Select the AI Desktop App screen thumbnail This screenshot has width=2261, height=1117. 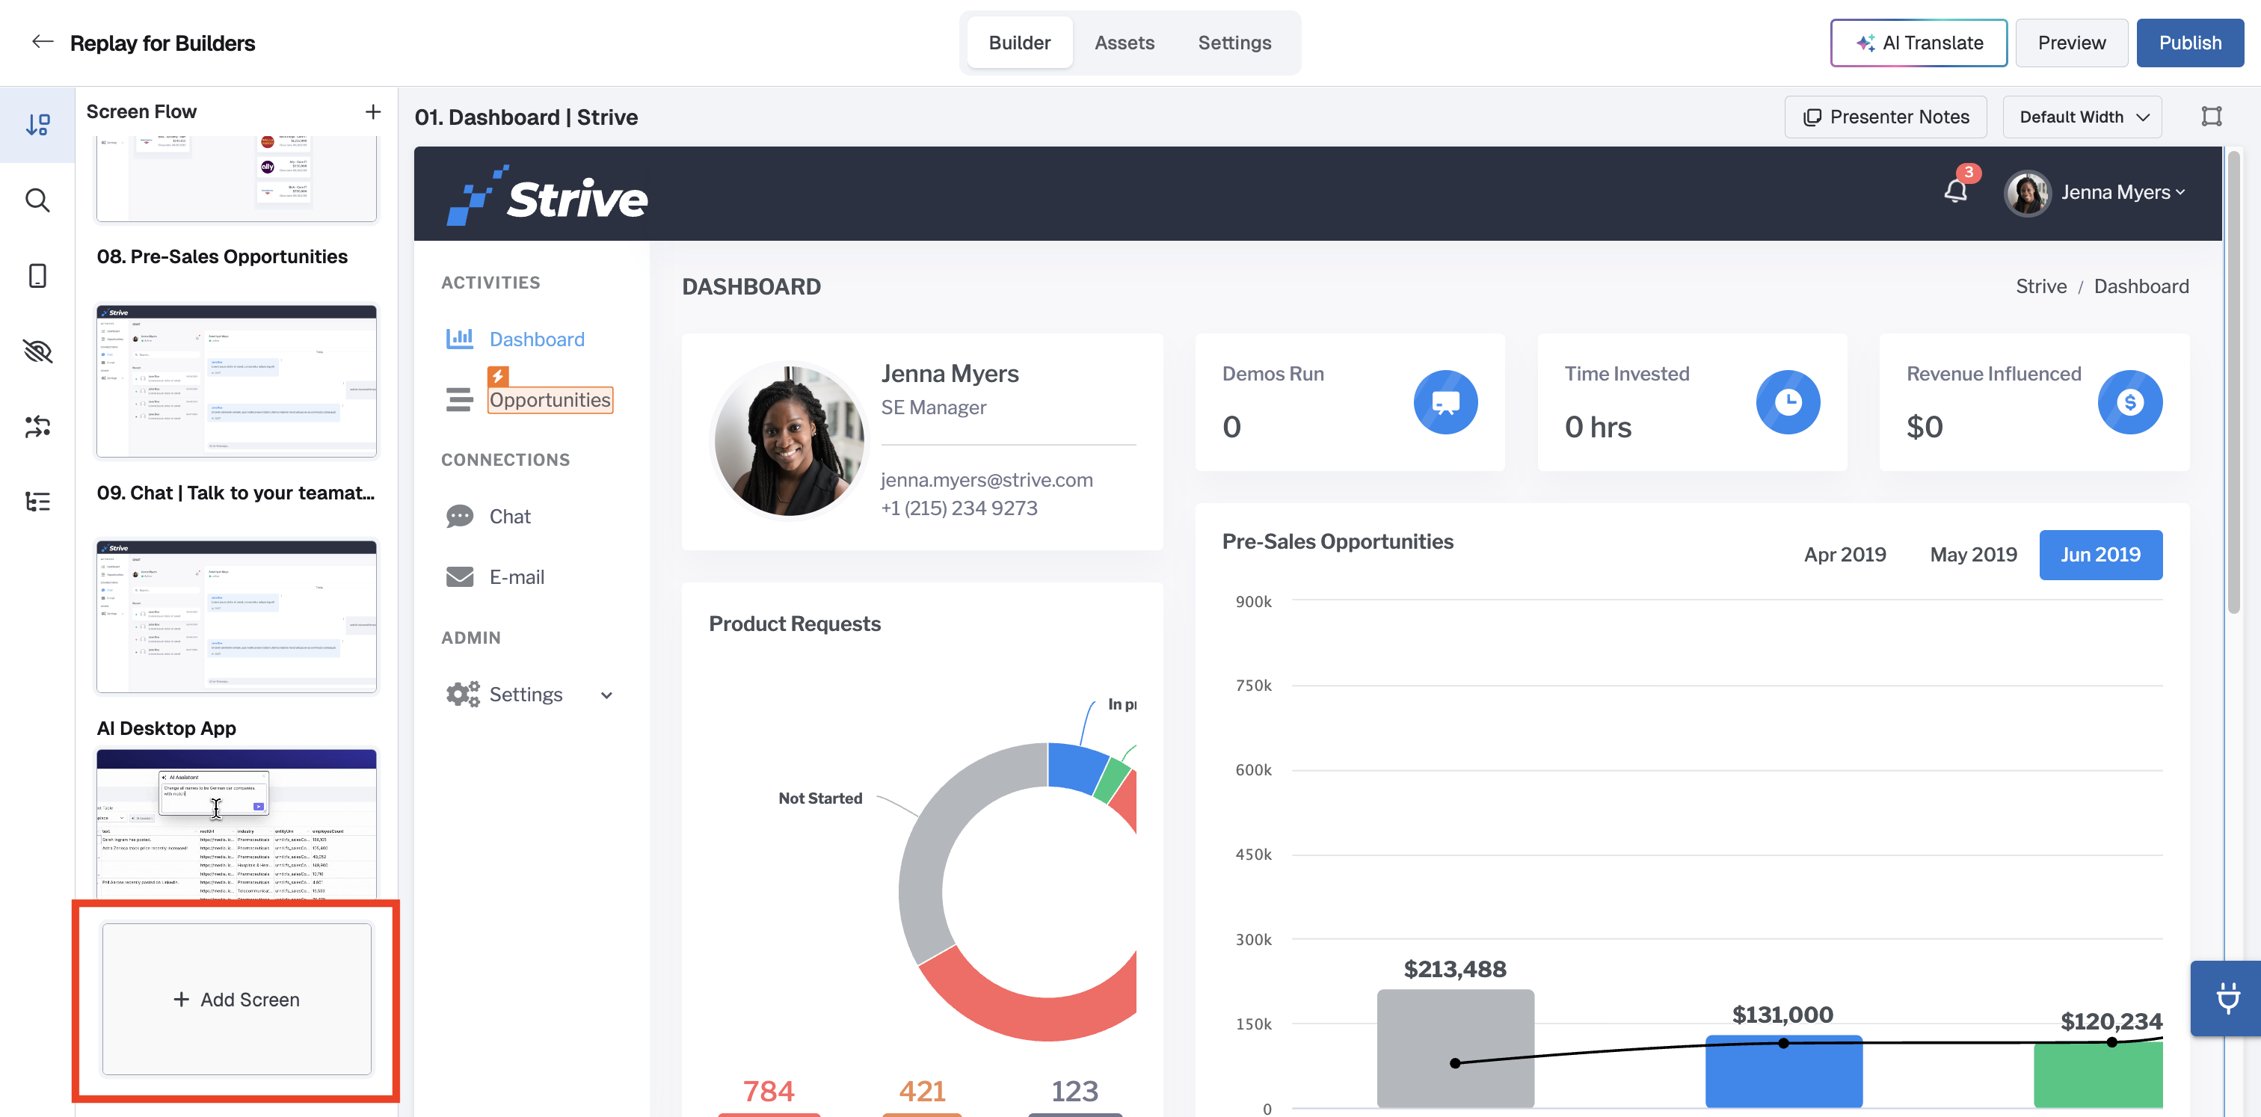click(237, 824)
